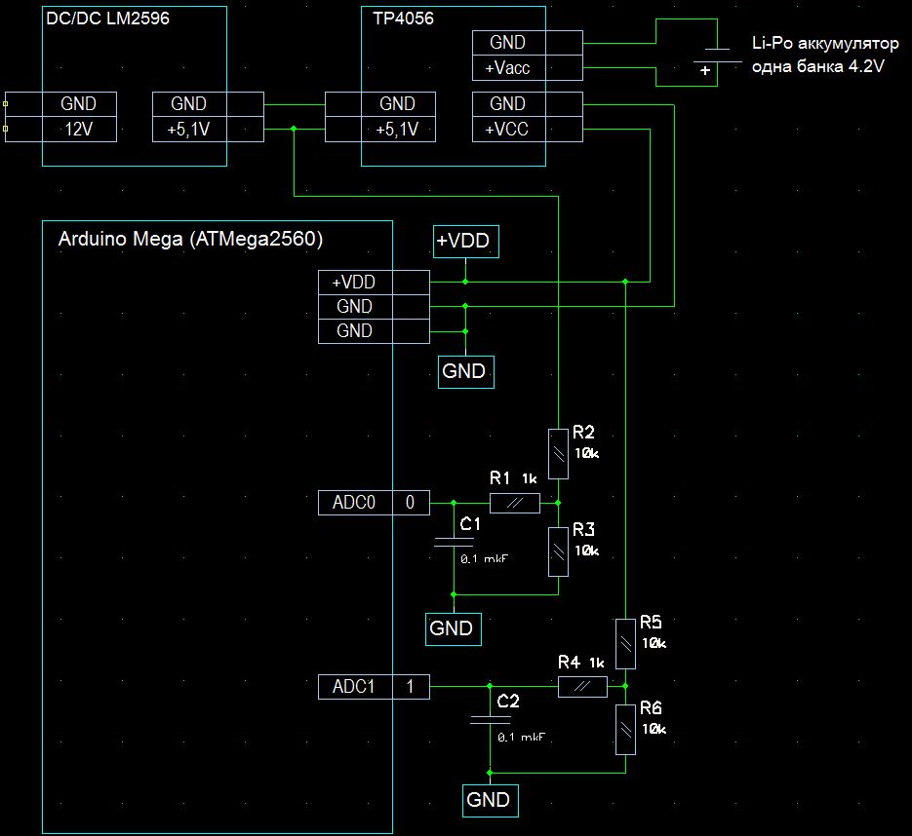Click the Arduino Mega (ATMega2560) title text
The width and height of the screenshot is (912, 836).
190,239
